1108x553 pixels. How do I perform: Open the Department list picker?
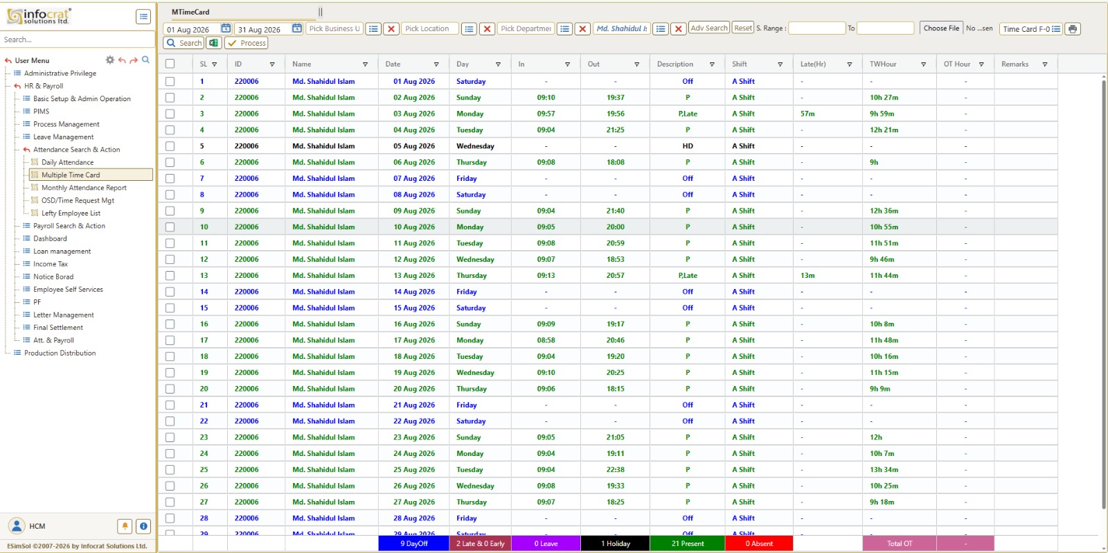click(x=564, y=28)
